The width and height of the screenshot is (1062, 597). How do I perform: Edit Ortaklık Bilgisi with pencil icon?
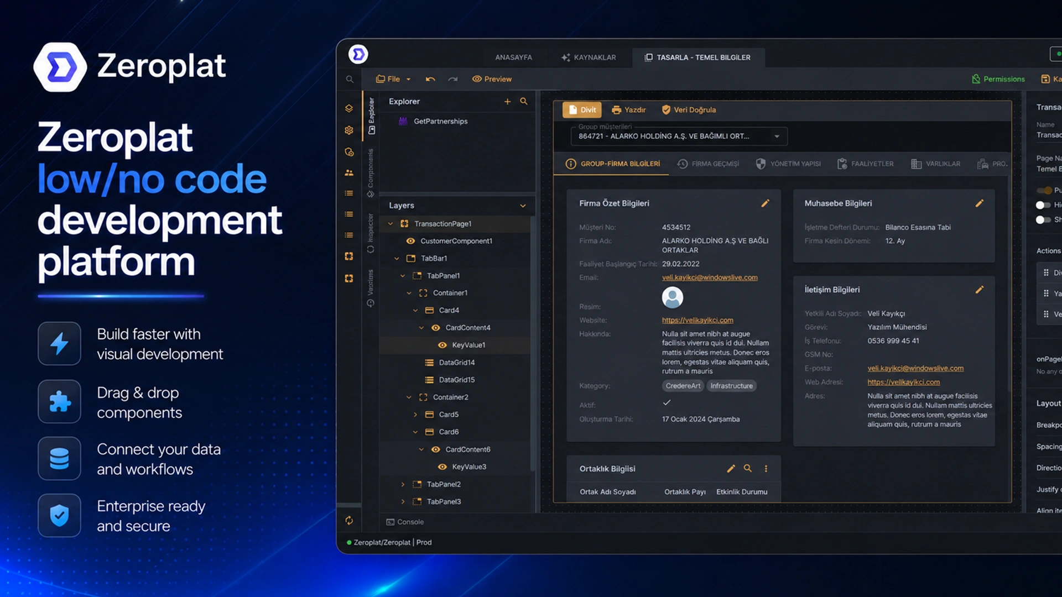click(731, 469)
